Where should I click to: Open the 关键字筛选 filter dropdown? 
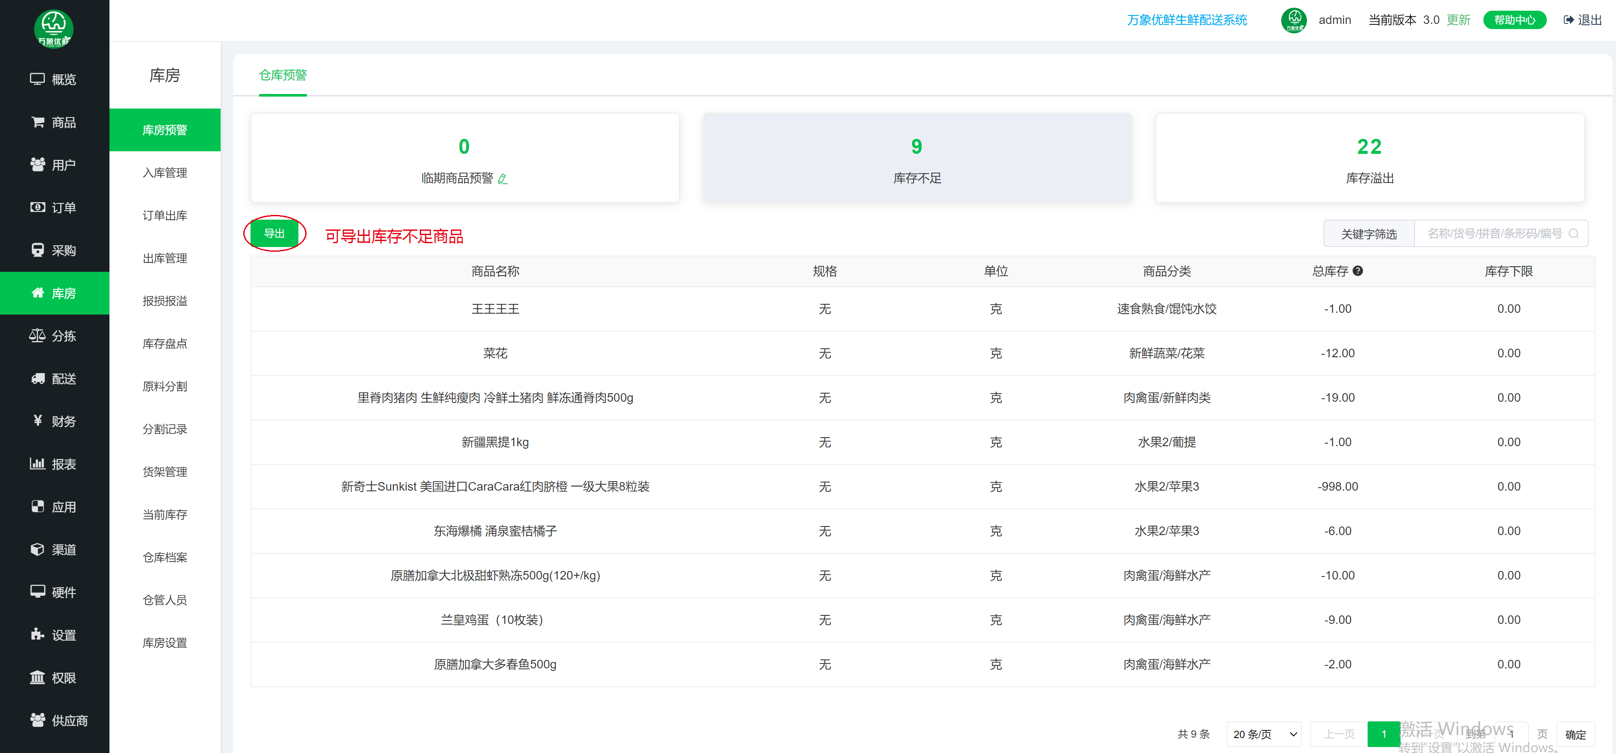pyautogui.click(x=1369, y=233)
